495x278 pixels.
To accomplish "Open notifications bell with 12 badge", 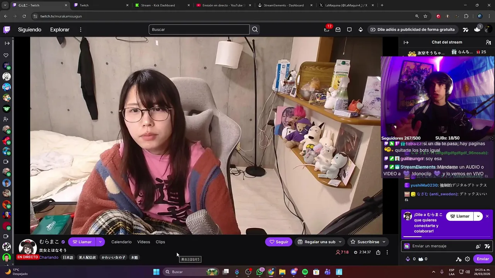I will [327, 29].
